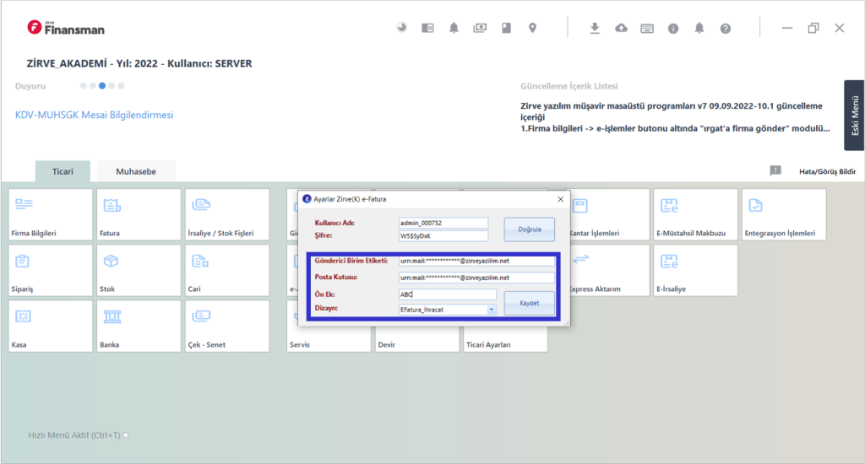The width and height of the screenshot is (865, 464).
Task: Click Hata/Görüş Bildir link
Action: tap(828, 171)
